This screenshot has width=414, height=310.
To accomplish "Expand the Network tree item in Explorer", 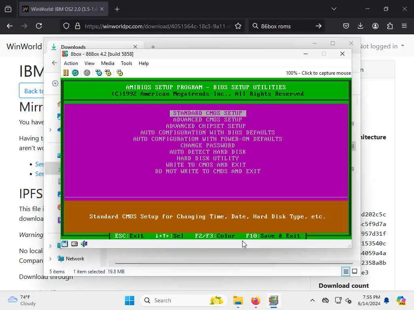I will pyautogui.click(x=51, y=259).
